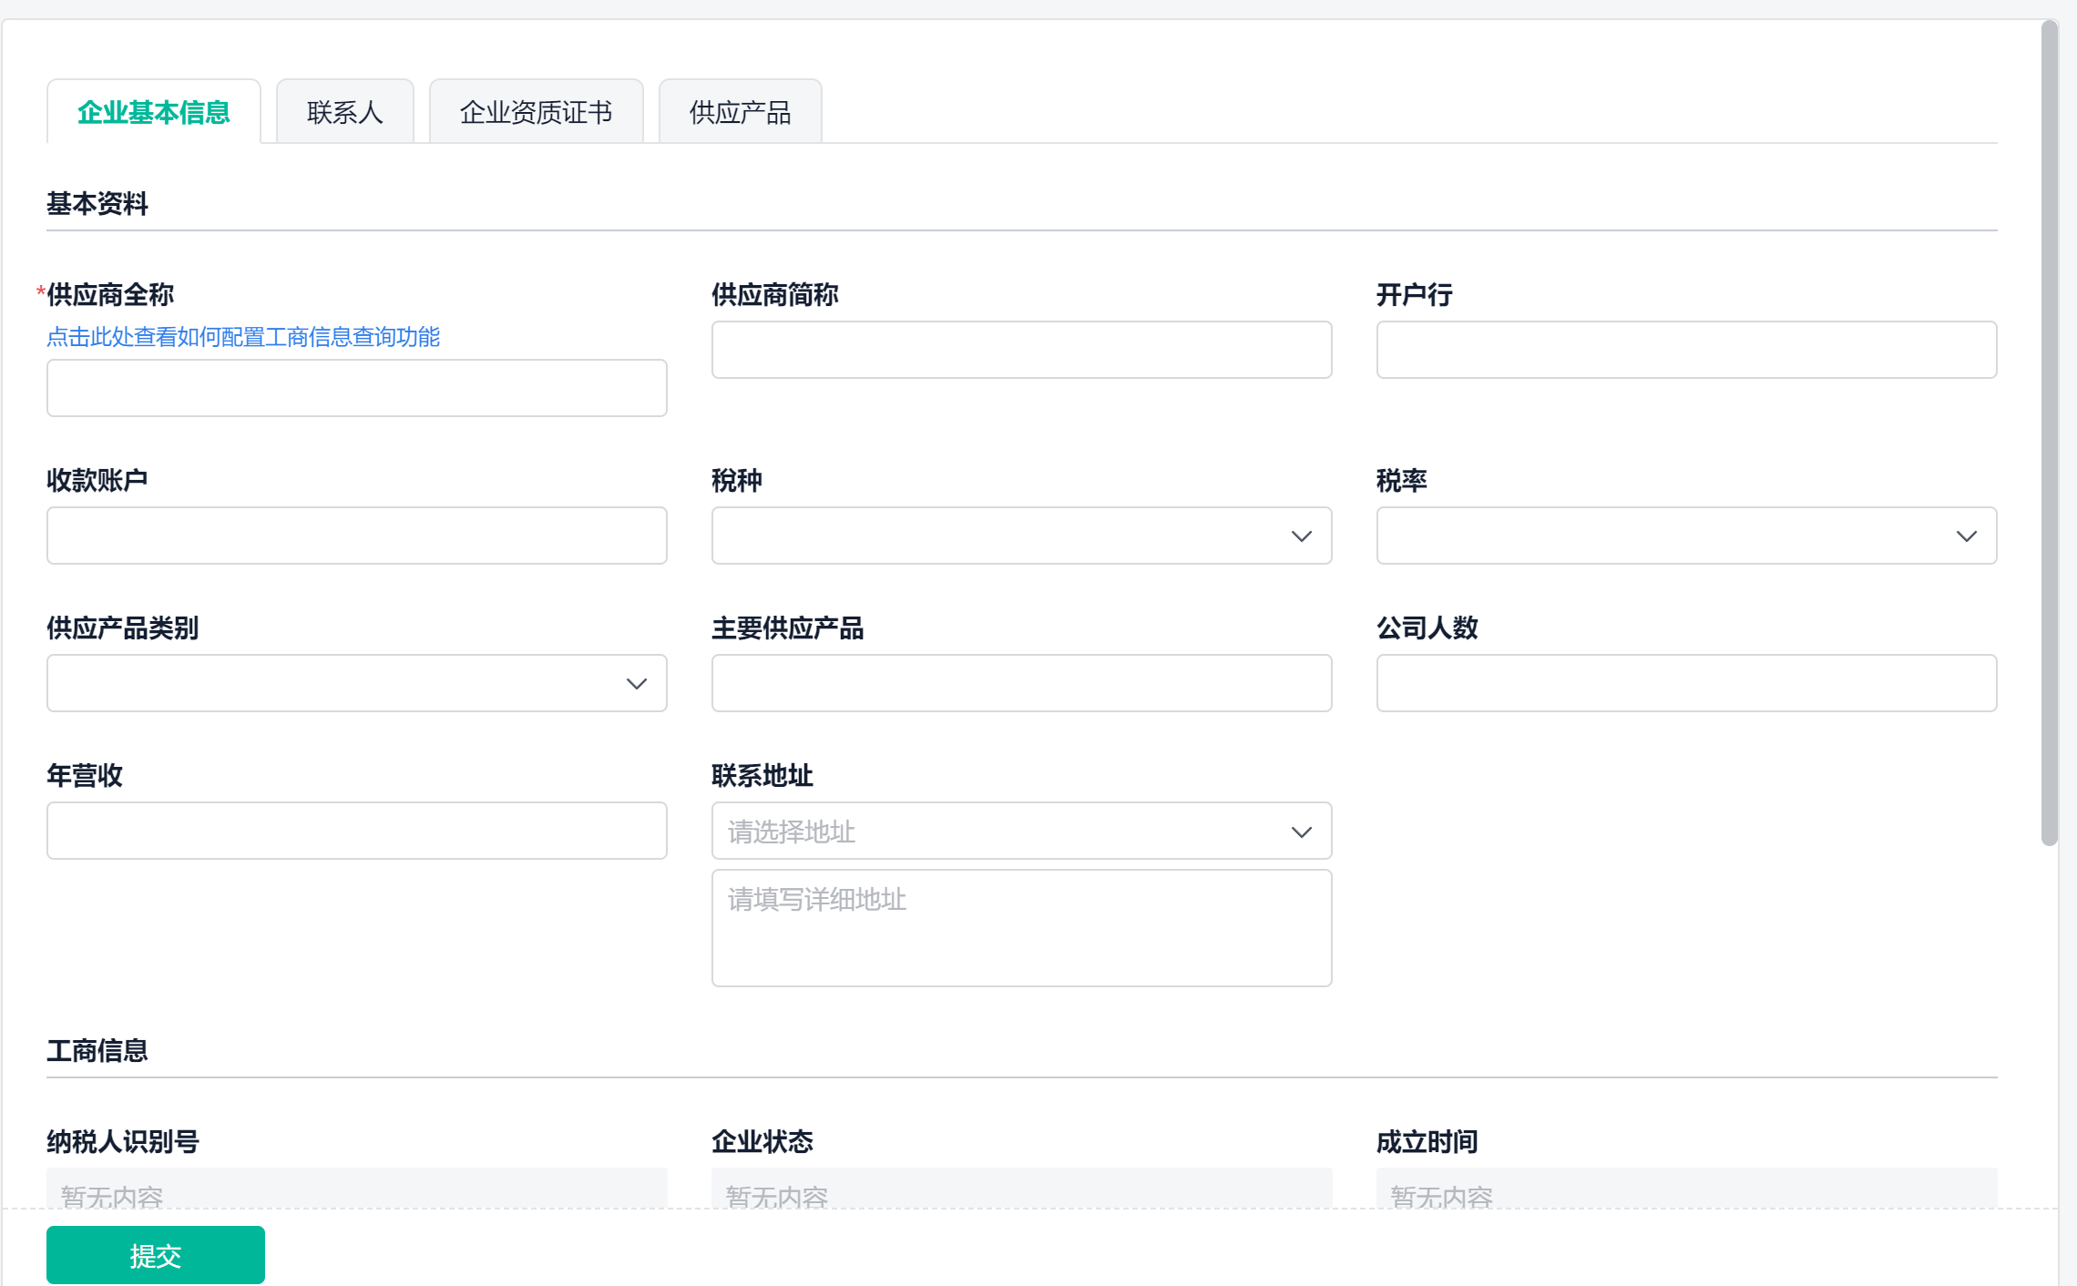Open the 企业资质证书 tab

[536, 112]
